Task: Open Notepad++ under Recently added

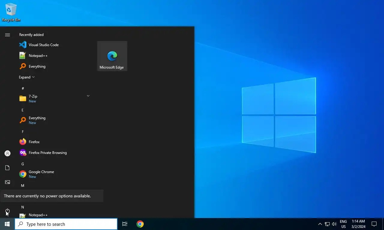Action: point(54,56)
